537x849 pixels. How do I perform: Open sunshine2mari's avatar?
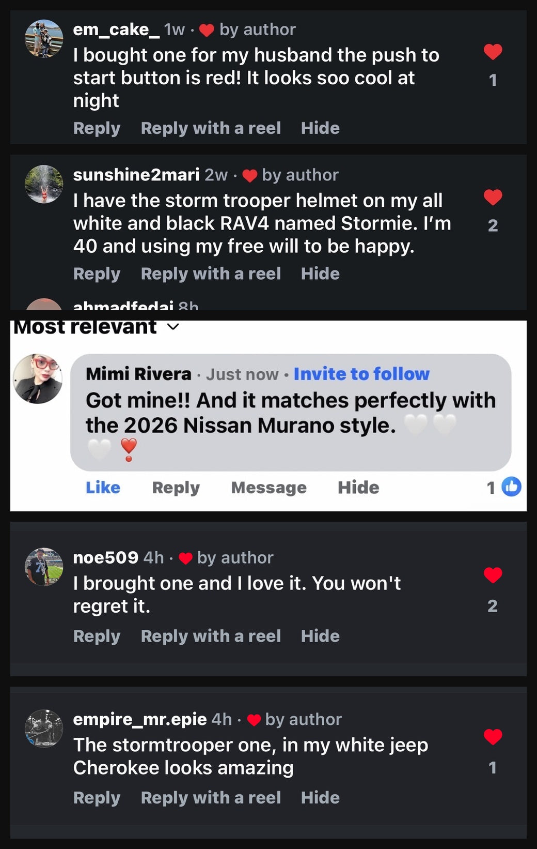click(x=44, y=184)
